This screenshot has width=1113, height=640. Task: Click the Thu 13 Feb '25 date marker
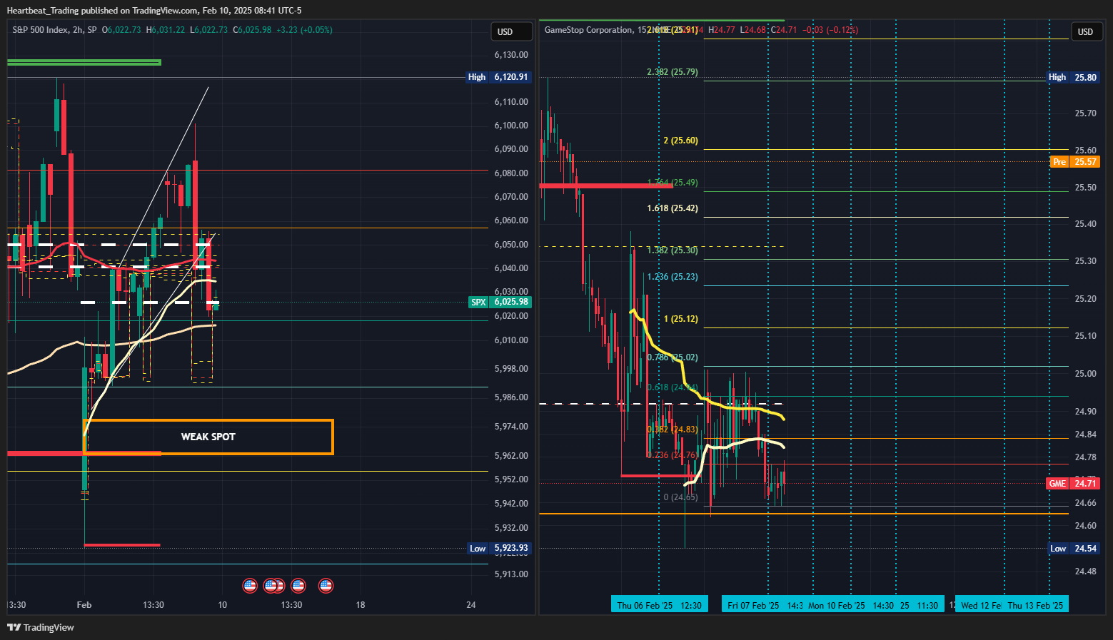click(1035, 605)
